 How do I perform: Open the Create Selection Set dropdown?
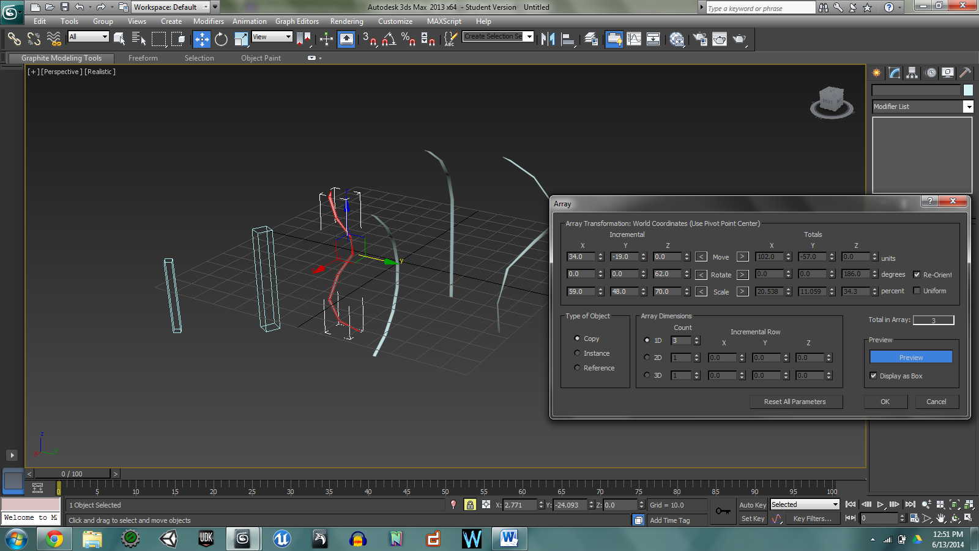click(498, 36)
